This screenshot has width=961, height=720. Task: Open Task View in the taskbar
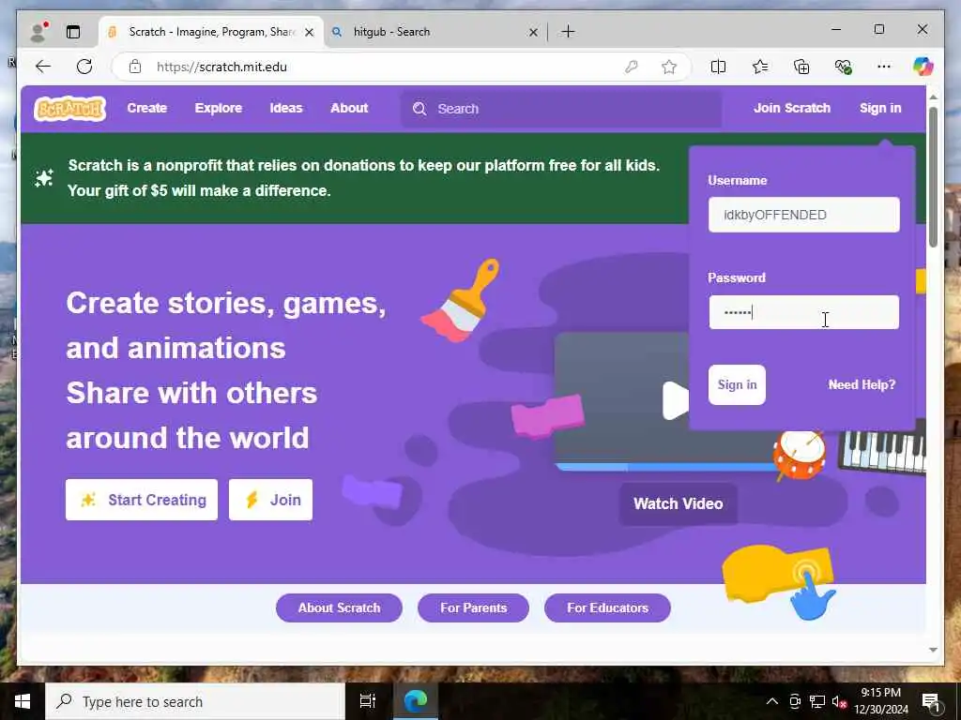367,701
